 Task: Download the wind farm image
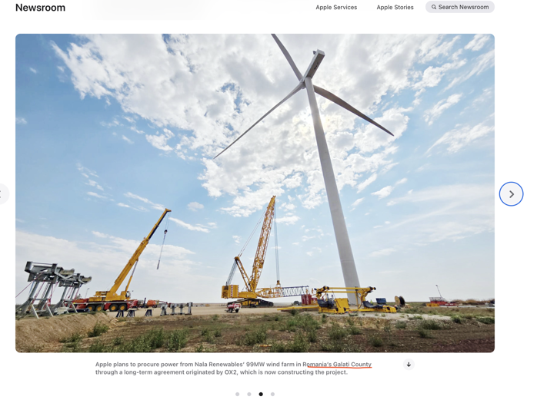tap(409, 365)
